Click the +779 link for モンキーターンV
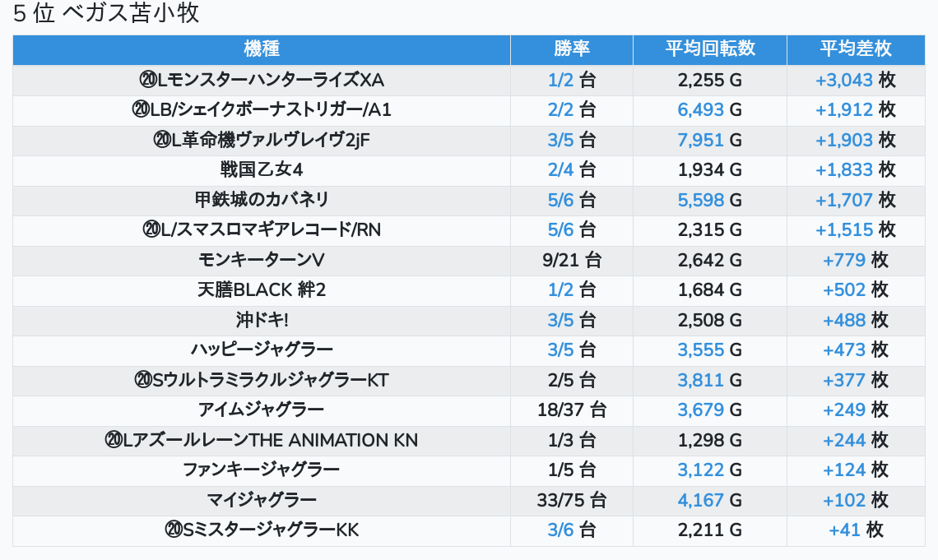 843,261
